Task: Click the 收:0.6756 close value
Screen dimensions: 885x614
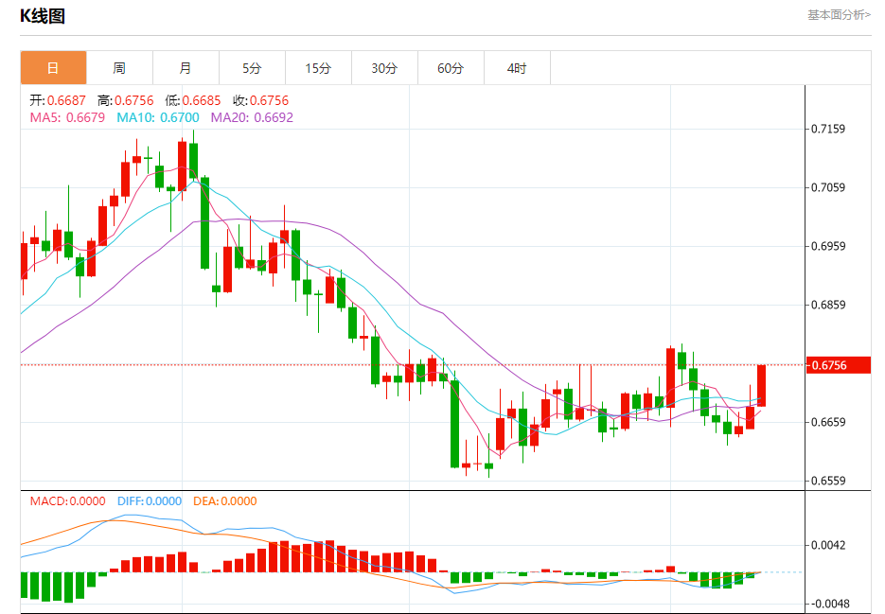Action: coord(260,100)
